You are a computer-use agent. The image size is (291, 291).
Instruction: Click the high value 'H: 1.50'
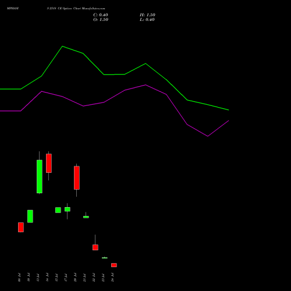pyautogui.click(x=147, y=15)
